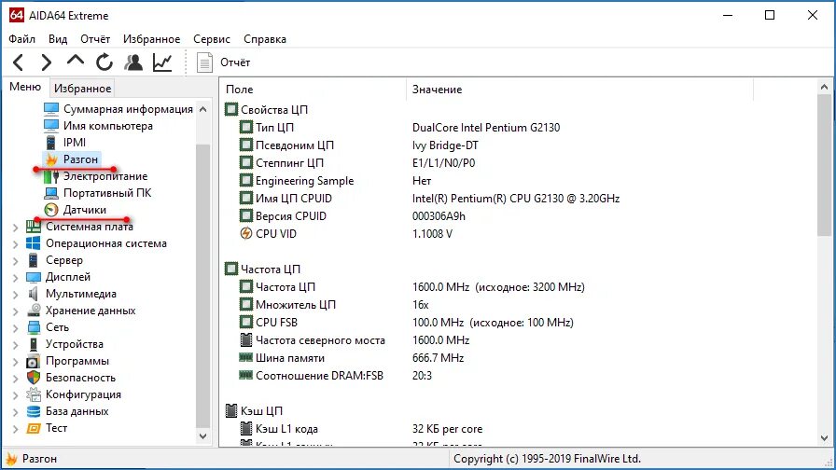Open the Избранное menu in menu bar
The width and height of the screenshot is (836, 470).
[151, 39]
